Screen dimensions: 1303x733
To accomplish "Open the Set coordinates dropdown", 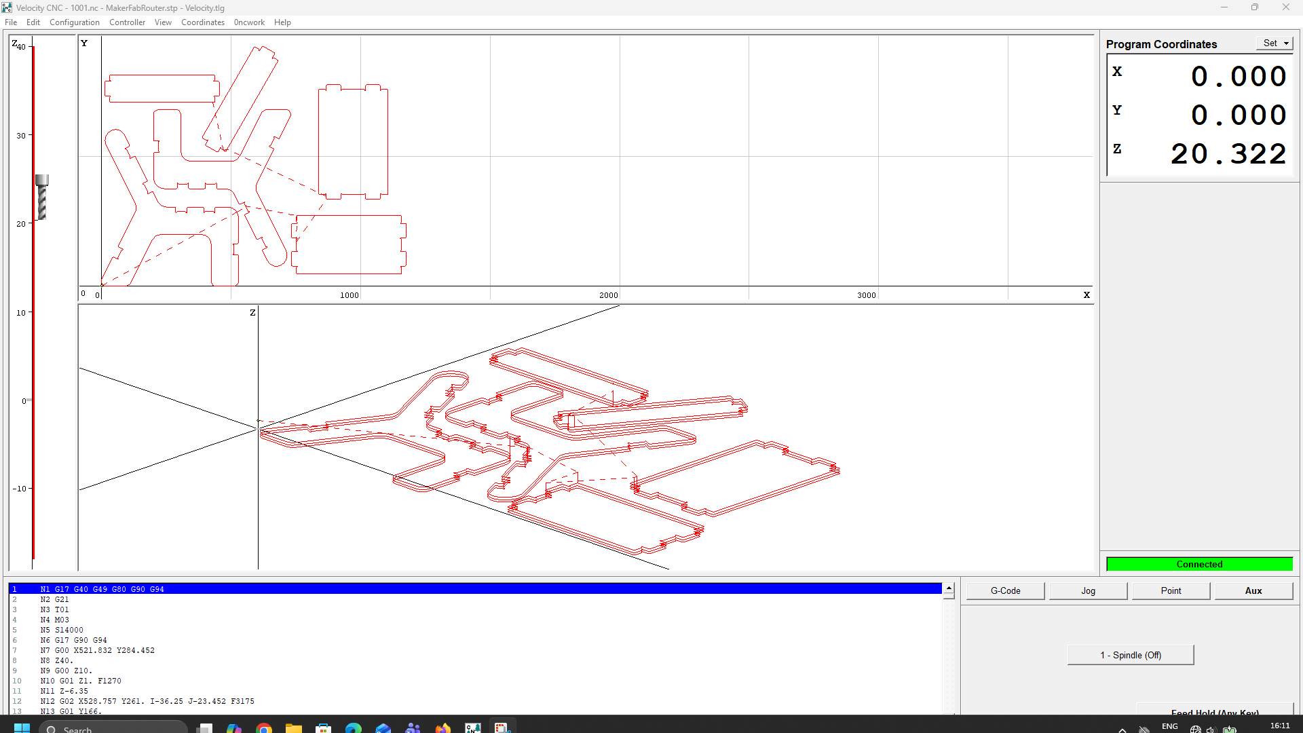I will [1275, 43].
